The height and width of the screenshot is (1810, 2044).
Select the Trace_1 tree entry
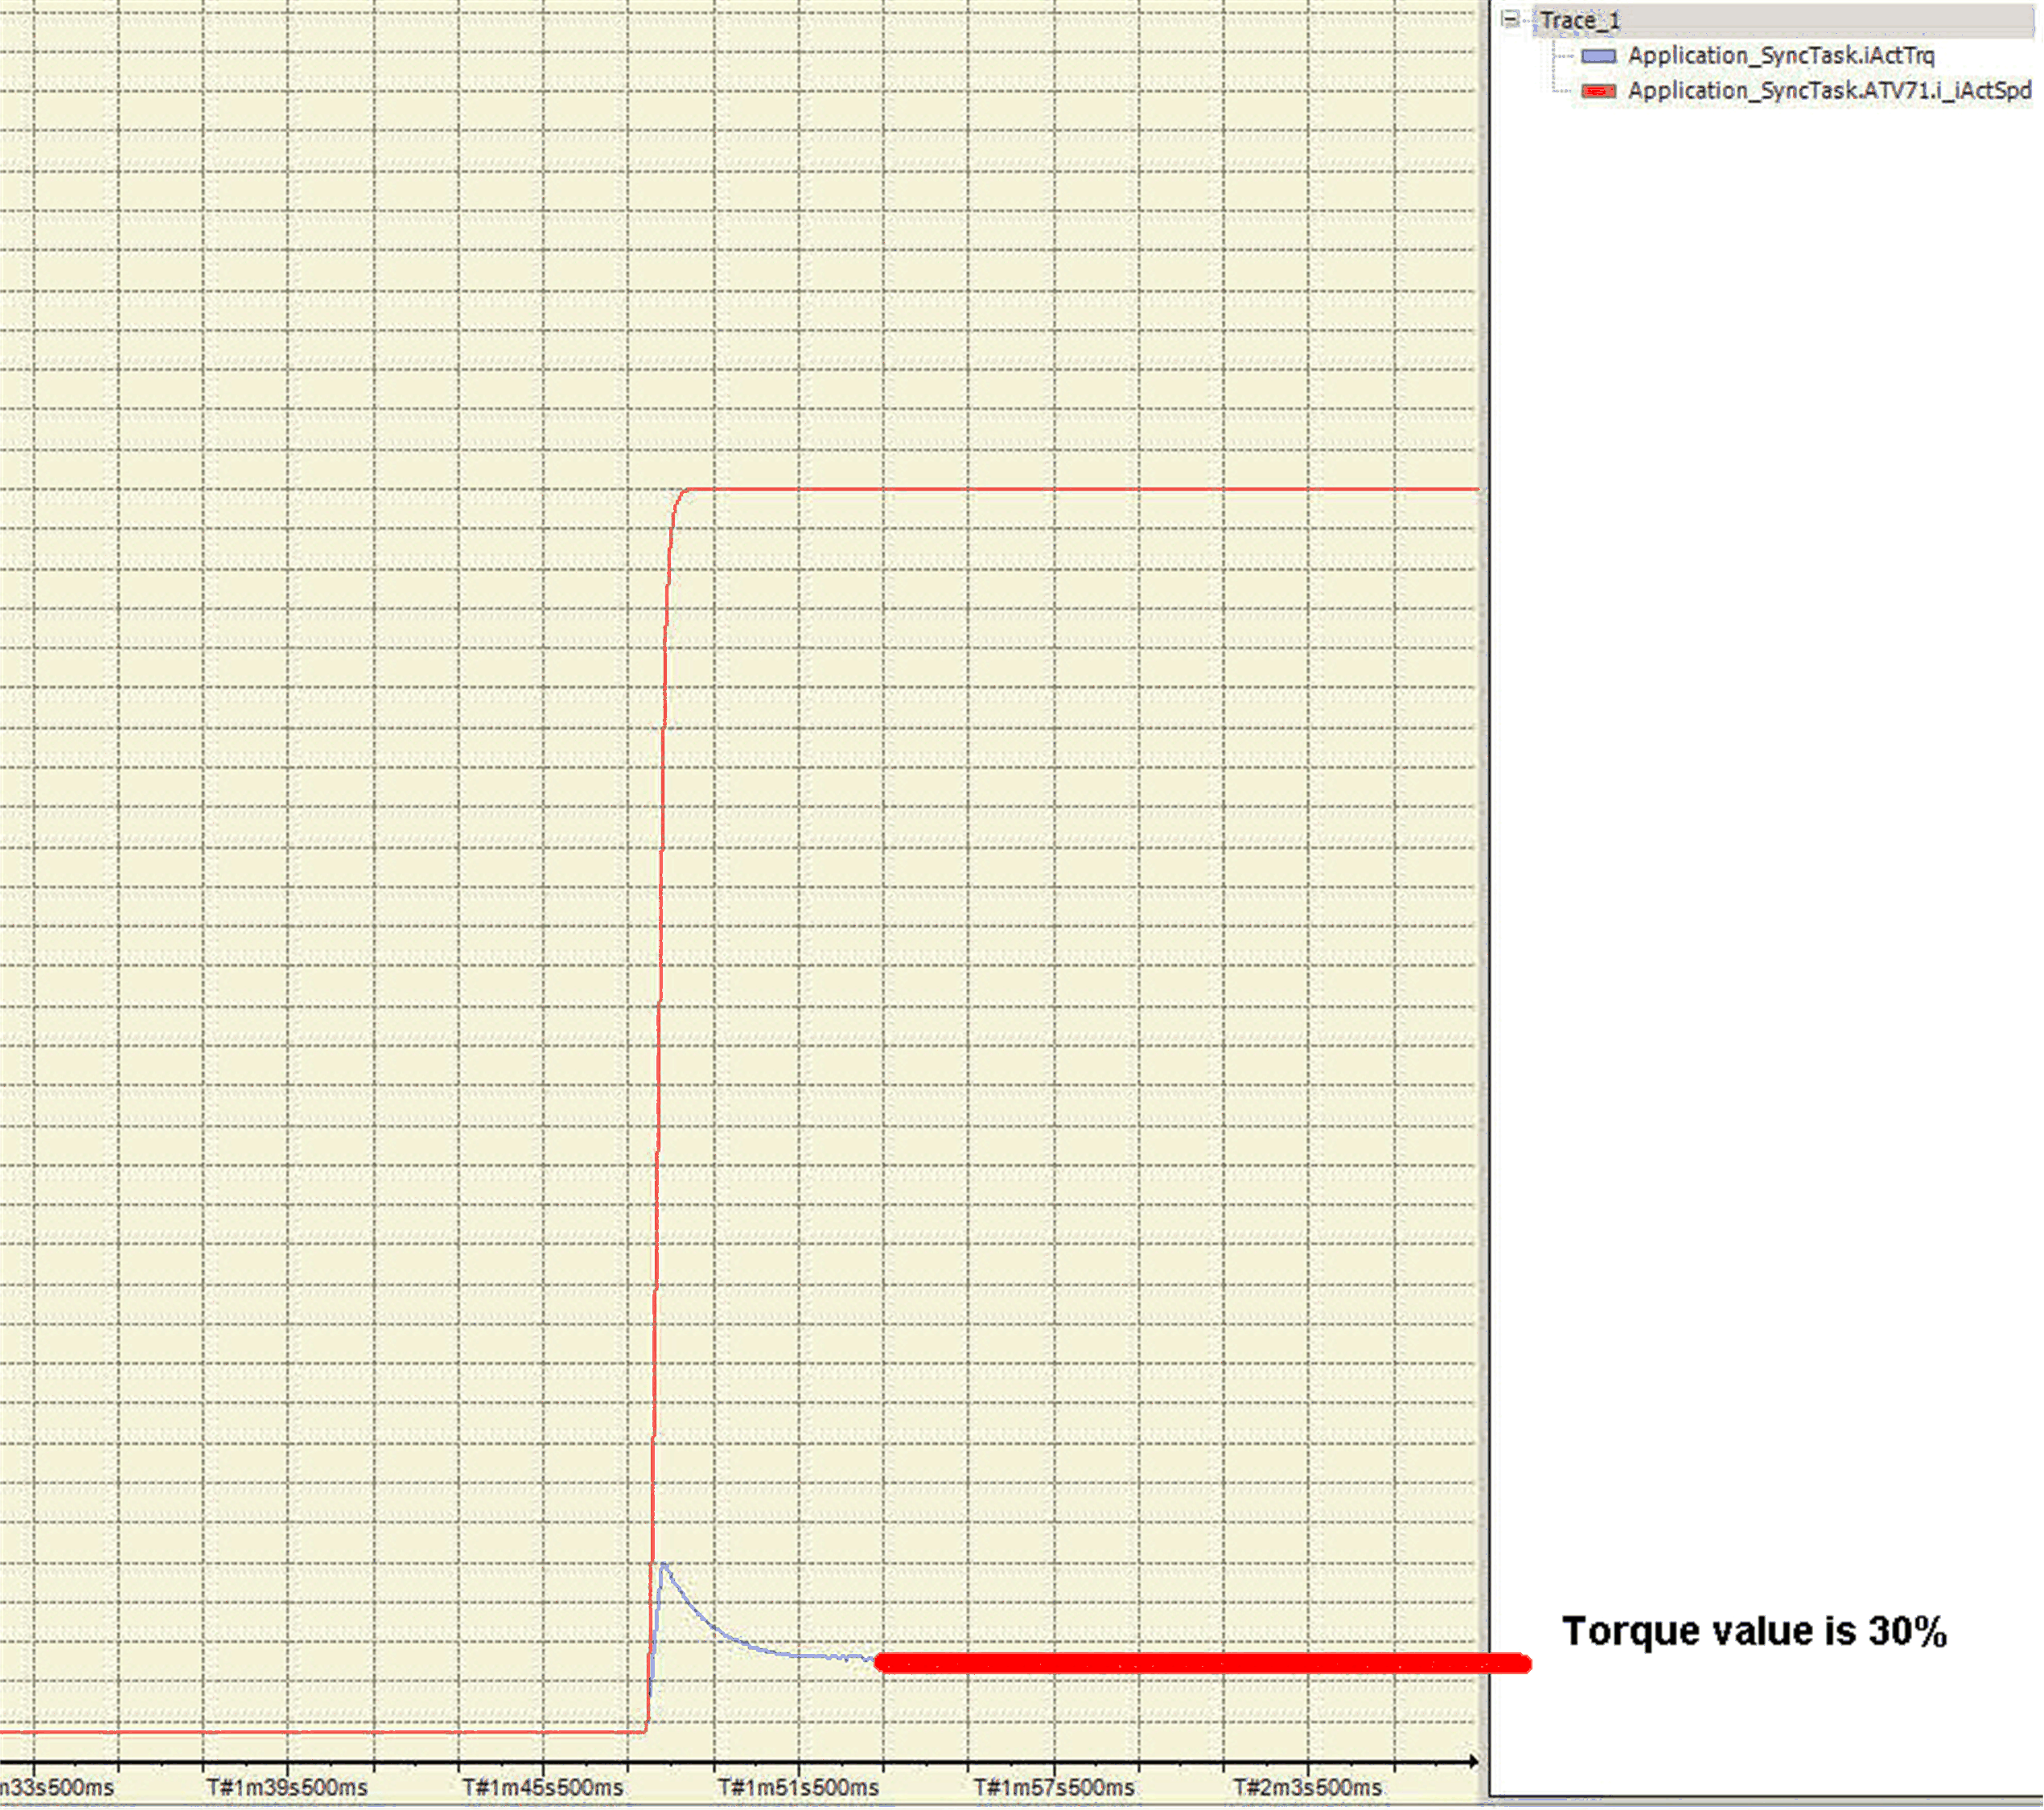[1580, 20]
